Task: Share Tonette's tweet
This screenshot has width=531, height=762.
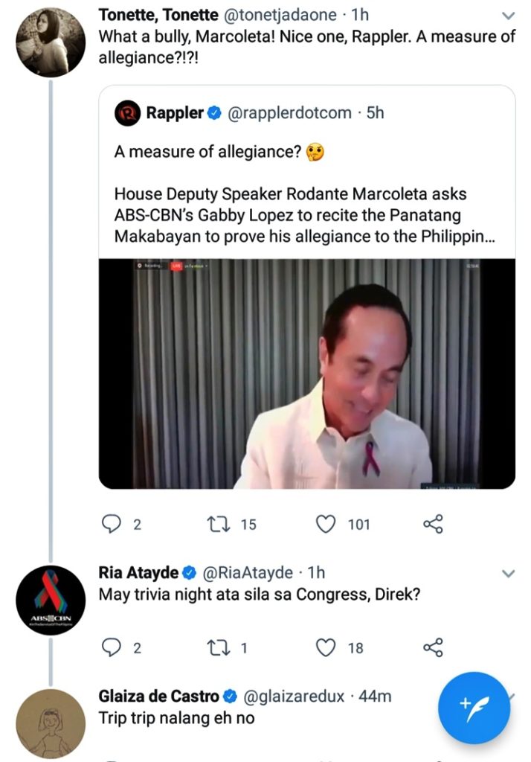Action: point(433,525)
